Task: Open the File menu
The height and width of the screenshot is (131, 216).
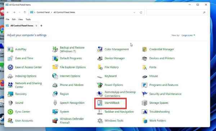Action: (x=8, y=19)
